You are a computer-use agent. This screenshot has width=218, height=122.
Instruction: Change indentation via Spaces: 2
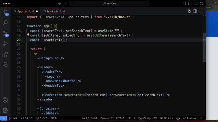(x=107, y=118)
